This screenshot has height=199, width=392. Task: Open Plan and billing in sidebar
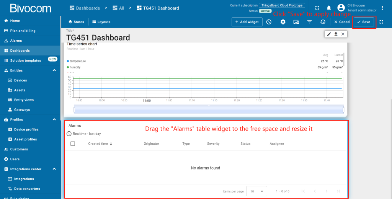point(30,31)
